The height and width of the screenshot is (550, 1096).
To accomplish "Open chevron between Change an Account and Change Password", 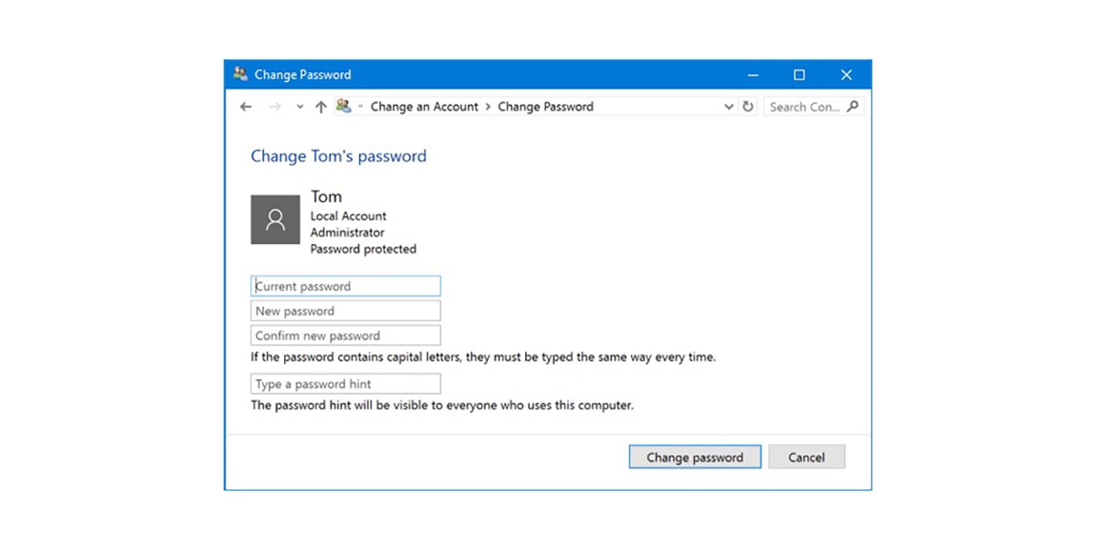I will 488,107.
